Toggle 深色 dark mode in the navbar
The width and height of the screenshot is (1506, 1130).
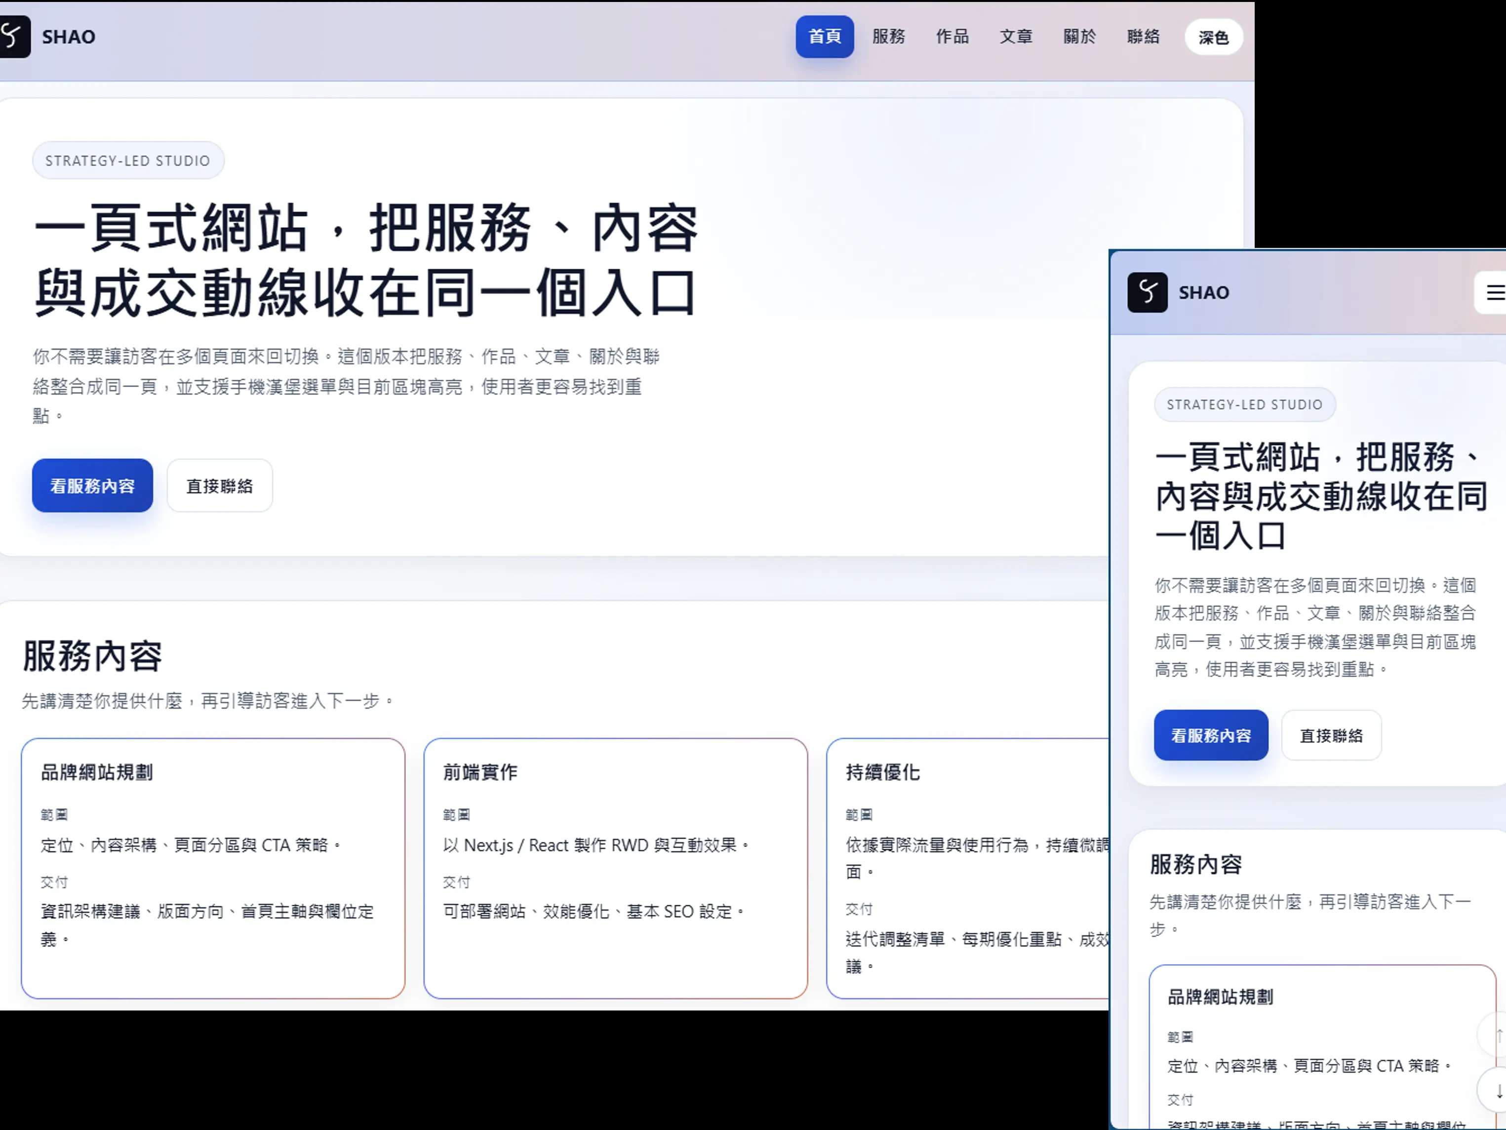click(x=1213, y=38)
